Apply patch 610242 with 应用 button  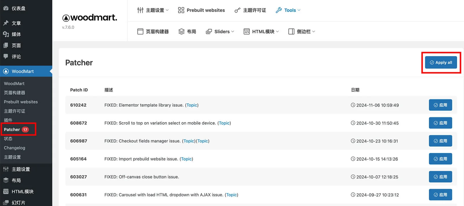click(x=440, y=105)
